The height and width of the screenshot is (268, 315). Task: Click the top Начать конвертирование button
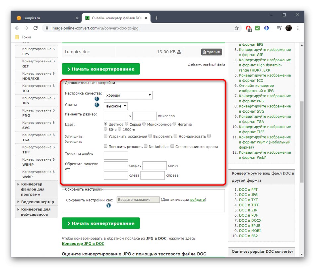coord(101,69)
